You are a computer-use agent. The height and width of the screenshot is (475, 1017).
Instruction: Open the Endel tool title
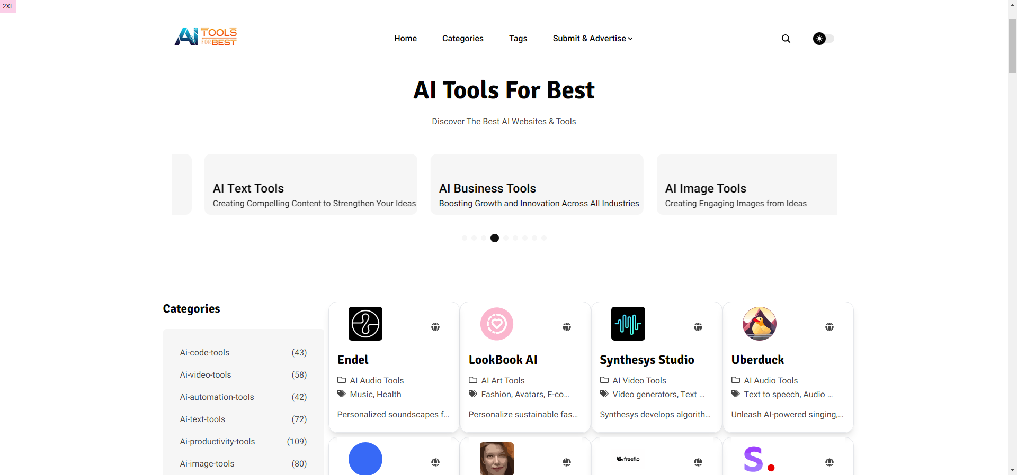click(x=353, y=360)
